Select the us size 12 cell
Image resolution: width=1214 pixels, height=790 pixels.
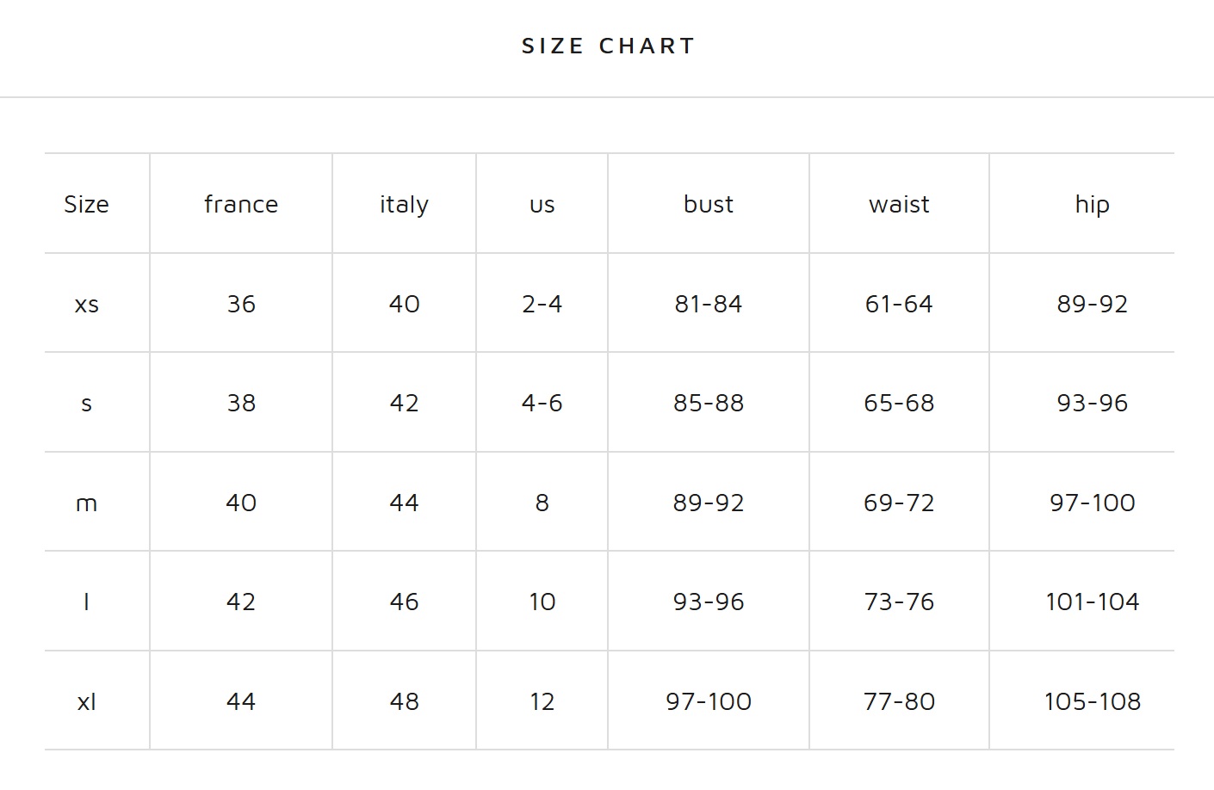(x=542, y=701)
